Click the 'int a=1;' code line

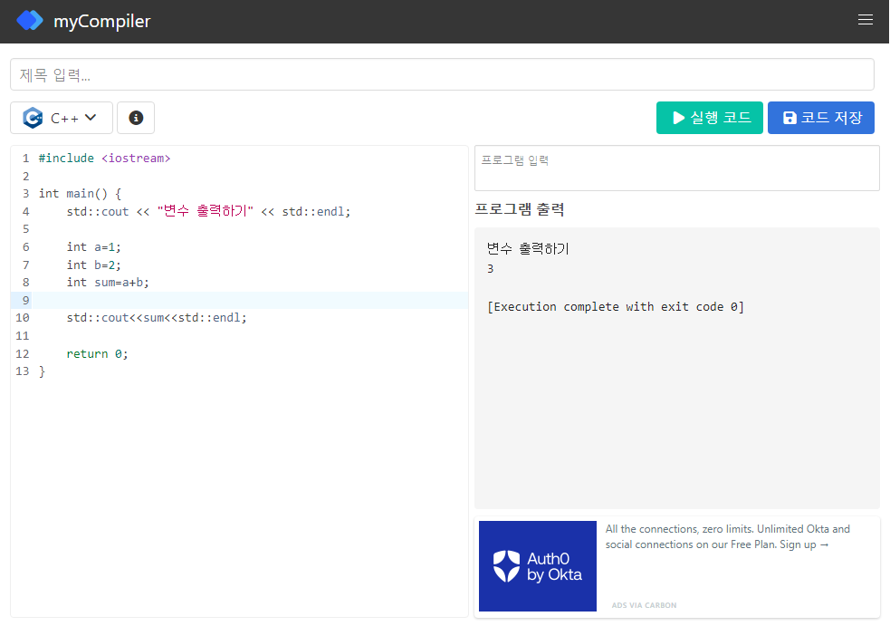pos(93,247)
